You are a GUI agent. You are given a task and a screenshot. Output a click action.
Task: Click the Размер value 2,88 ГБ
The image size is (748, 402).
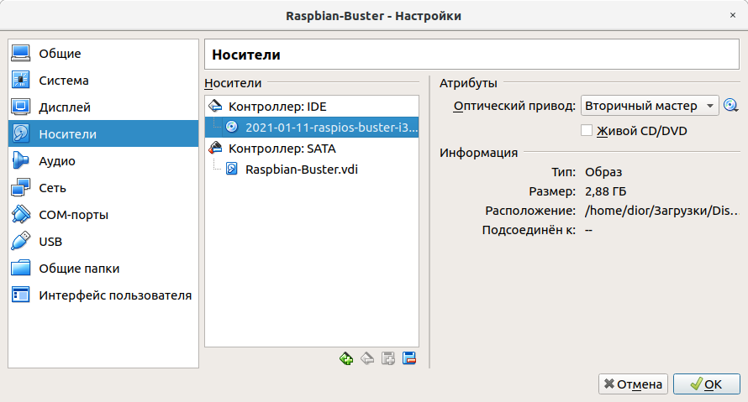605,191
